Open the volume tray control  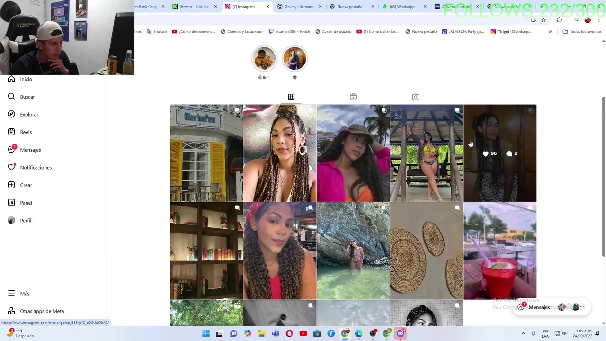click(564, 334)
